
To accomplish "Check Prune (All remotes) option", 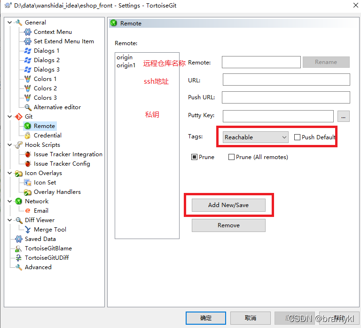I will pyautogui.click(x=231, y=157).
